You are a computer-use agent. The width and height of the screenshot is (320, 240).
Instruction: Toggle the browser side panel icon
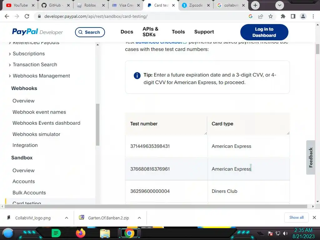[x=293, y=16]
